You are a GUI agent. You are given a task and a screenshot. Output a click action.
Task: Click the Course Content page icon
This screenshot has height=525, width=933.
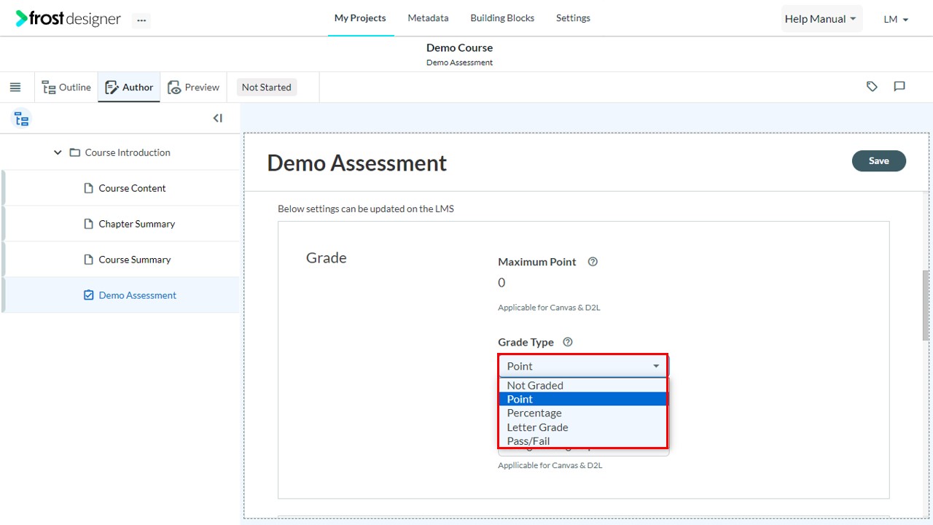click(x=89, y=188)
